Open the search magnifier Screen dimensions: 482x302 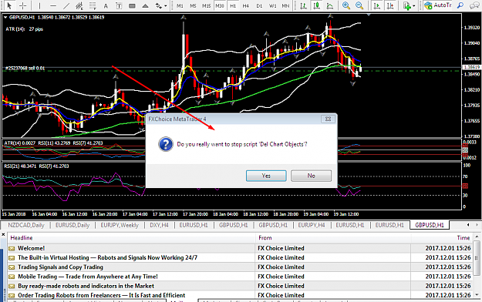(x=460, y=5)
